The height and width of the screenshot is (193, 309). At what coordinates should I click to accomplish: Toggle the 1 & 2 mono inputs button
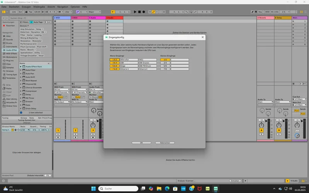[114, 60]
